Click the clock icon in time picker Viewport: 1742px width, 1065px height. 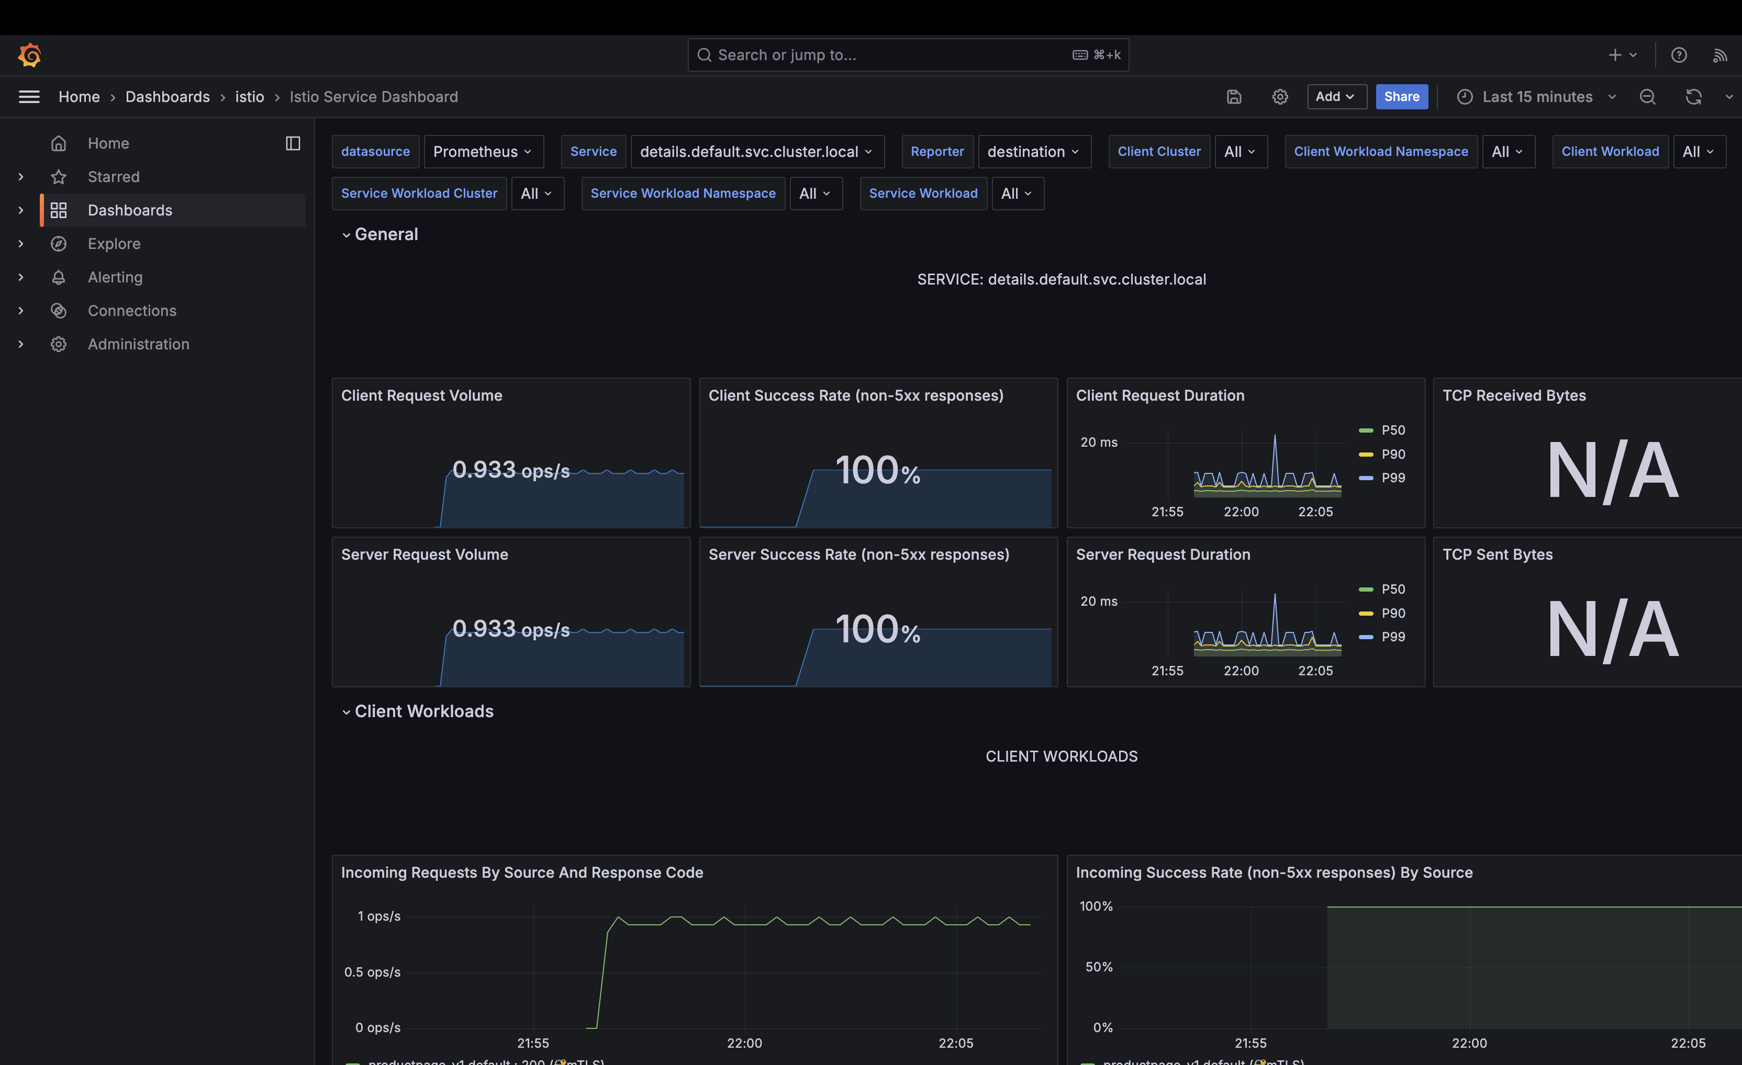coord(1464,97)
